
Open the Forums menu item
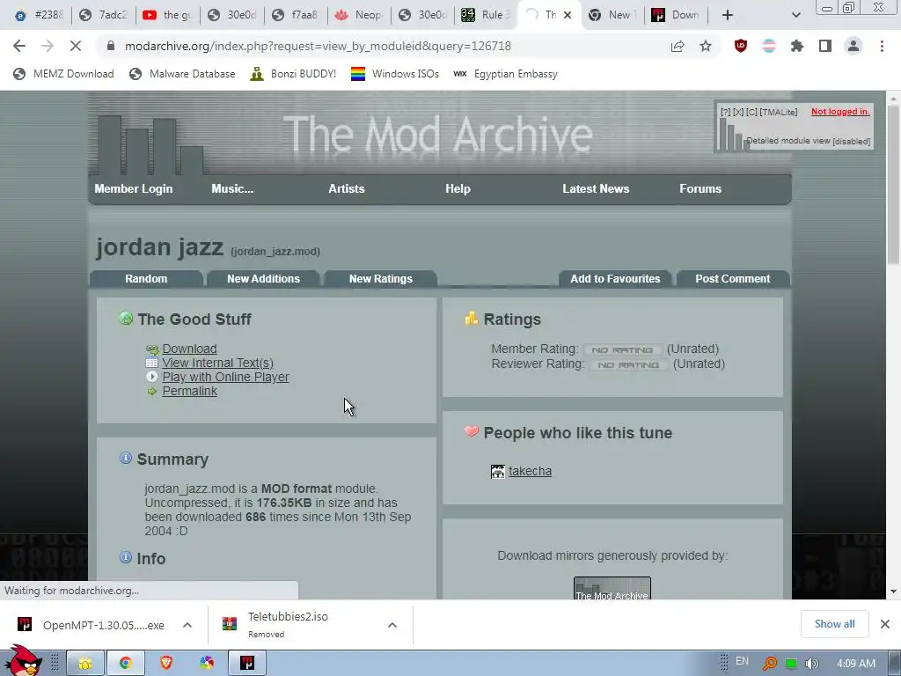tap(700, 188)
